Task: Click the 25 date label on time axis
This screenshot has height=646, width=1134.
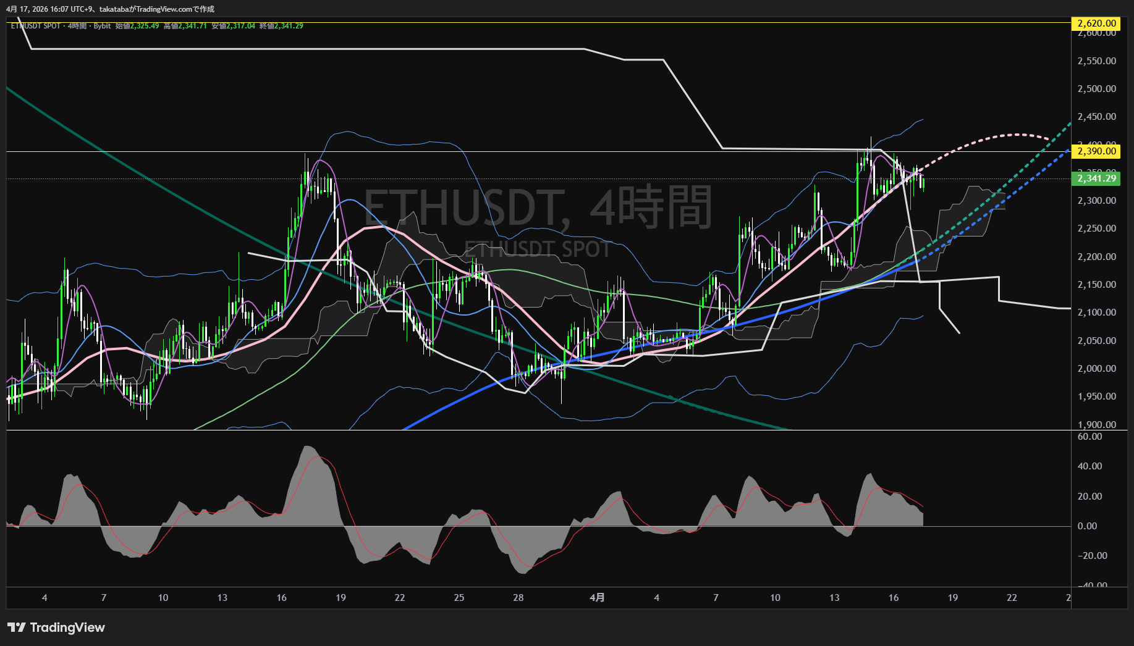Action: tap(459, 597)
